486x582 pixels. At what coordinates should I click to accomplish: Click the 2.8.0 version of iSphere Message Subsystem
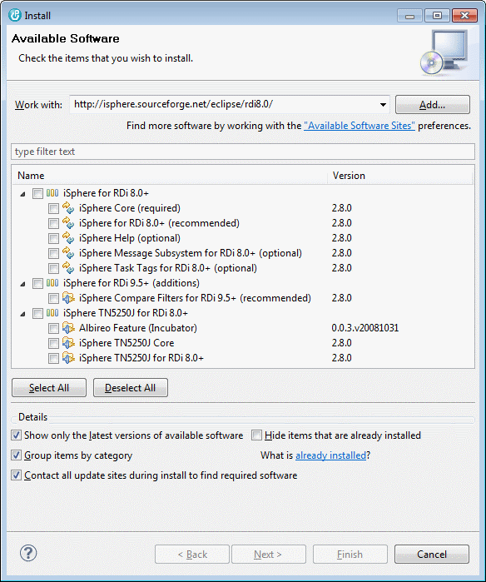point(341,253)
